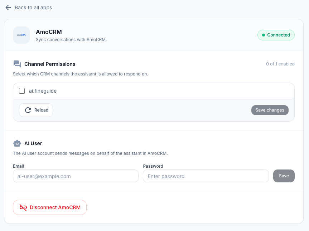Click the back arrow icon
This screenshot has width=309, height=231.
(8, 8)
